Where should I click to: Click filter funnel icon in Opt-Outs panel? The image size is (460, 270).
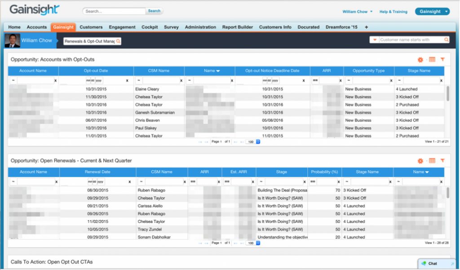442,59
